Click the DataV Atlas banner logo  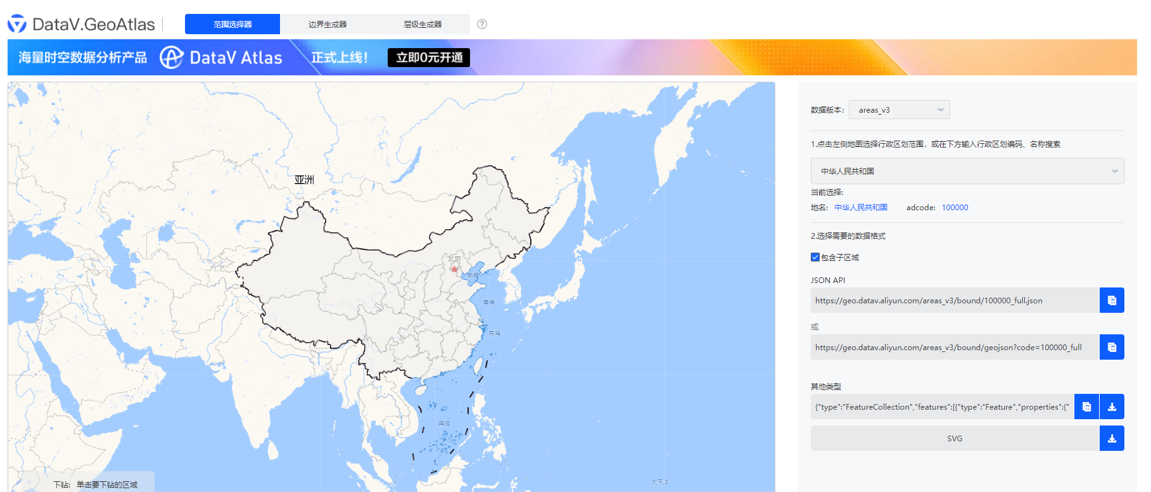tap(220, 58)
